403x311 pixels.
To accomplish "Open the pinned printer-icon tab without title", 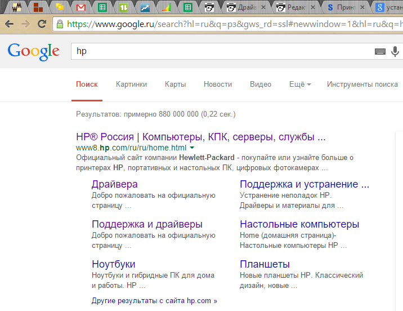I will (209, 7).
